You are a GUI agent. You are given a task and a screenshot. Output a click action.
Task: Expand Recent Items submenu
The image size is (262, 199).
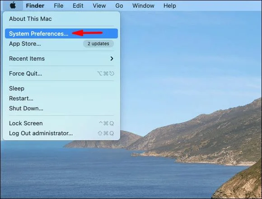pyautogui.click(x=61, y=58)
